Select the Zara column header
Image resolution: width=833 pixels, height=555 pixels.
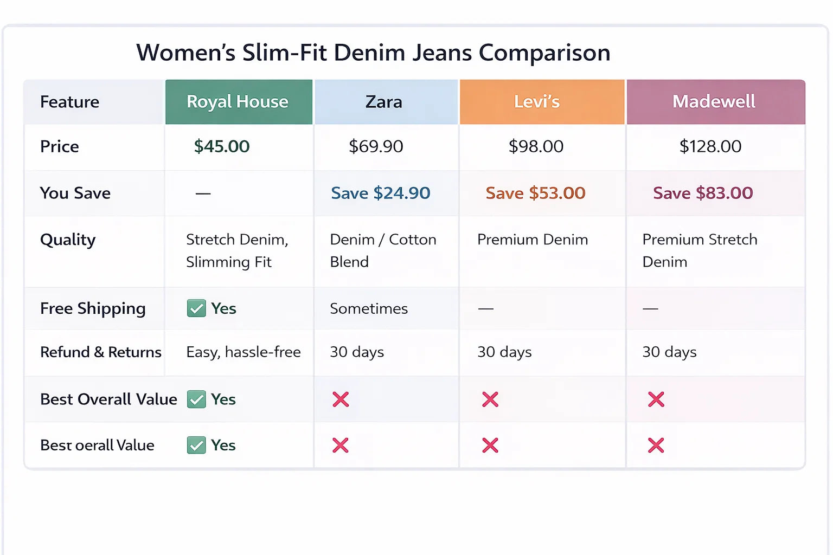[385, 102]
